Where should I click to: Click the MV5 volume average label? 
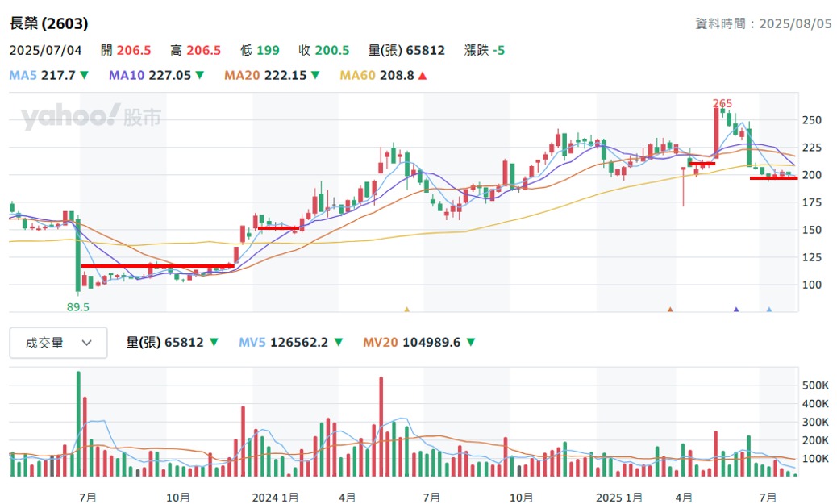(252, 342)
